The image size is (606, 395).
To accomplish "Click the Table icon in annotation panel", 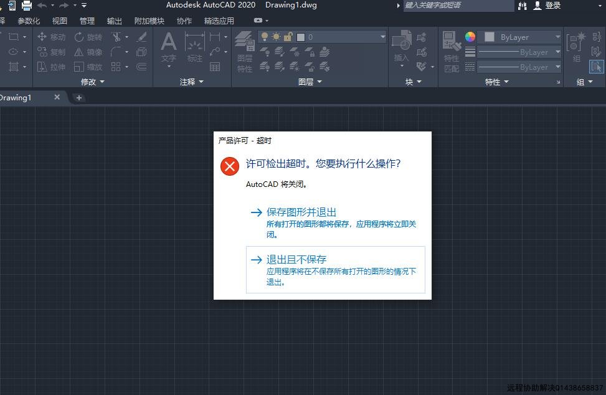I will [215, 67].
